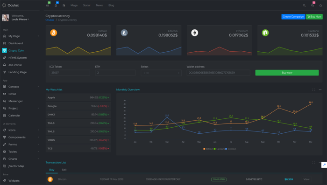Click the Crypto Coin sidebar icon
The width and height of the screenshot is (327, 185).
[x=4, y=50]
